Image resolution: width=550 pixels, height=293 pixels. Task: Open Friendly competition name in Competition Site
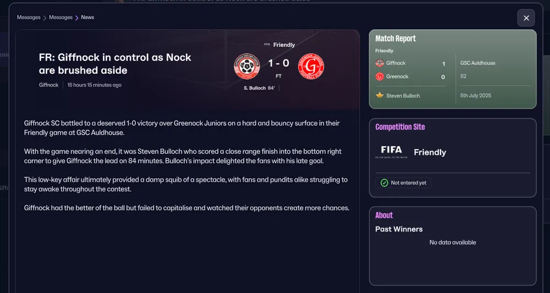(x=430, y=152)
